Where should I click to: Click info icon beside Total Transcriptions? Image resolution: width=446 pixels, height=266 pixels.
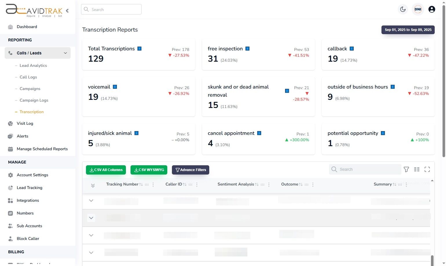pyautogui.click(x=140, y=49)
